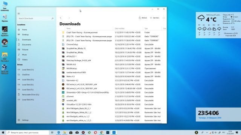Open the hamburger menu in the sidebar
The height and width of the screenshot is (135, 241).
[x=18, y=13]
